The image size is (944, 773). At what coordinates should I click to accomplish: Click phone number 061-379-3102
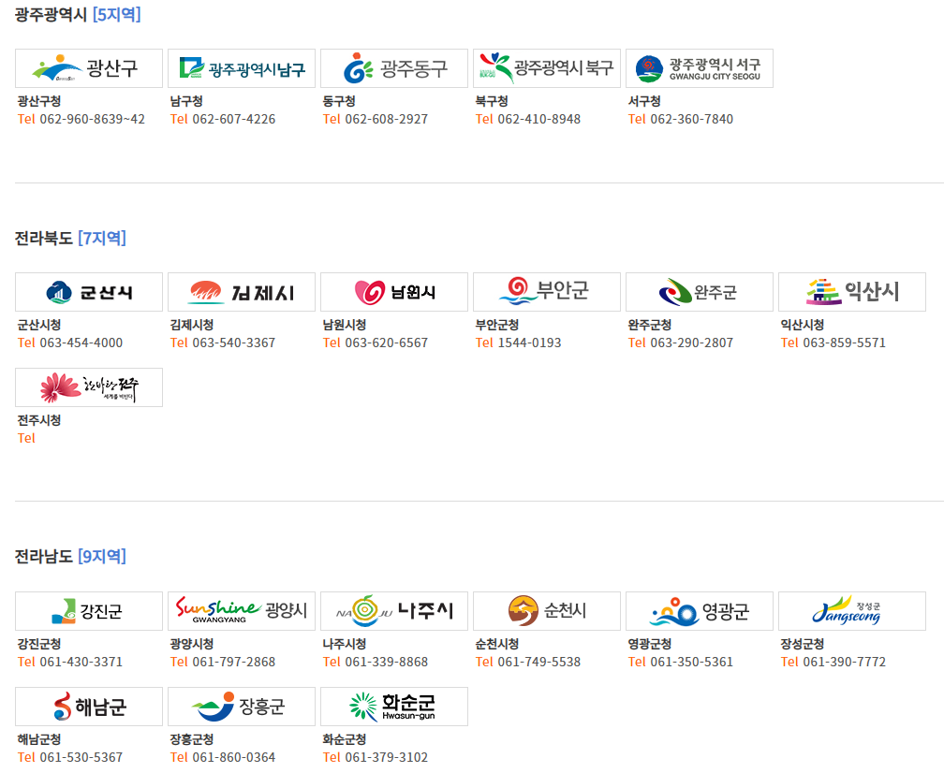(x=387, y=757)
